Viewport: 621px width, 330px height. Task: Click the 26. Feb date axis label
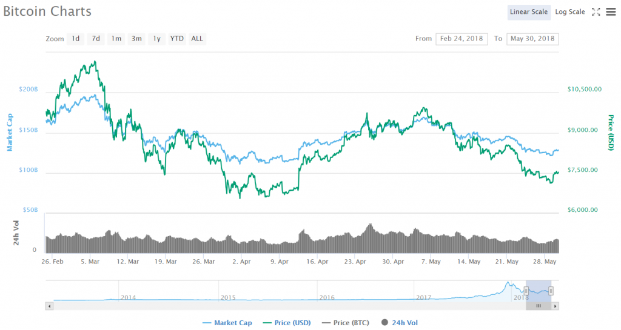(52, 262)
